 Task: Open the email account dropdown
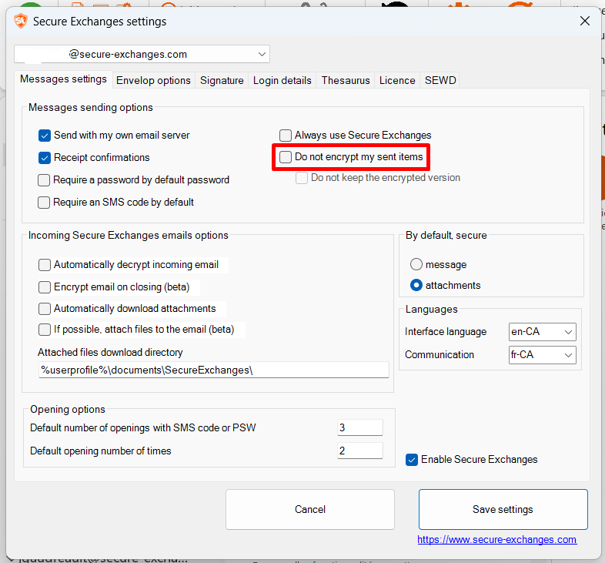[142, 54]
